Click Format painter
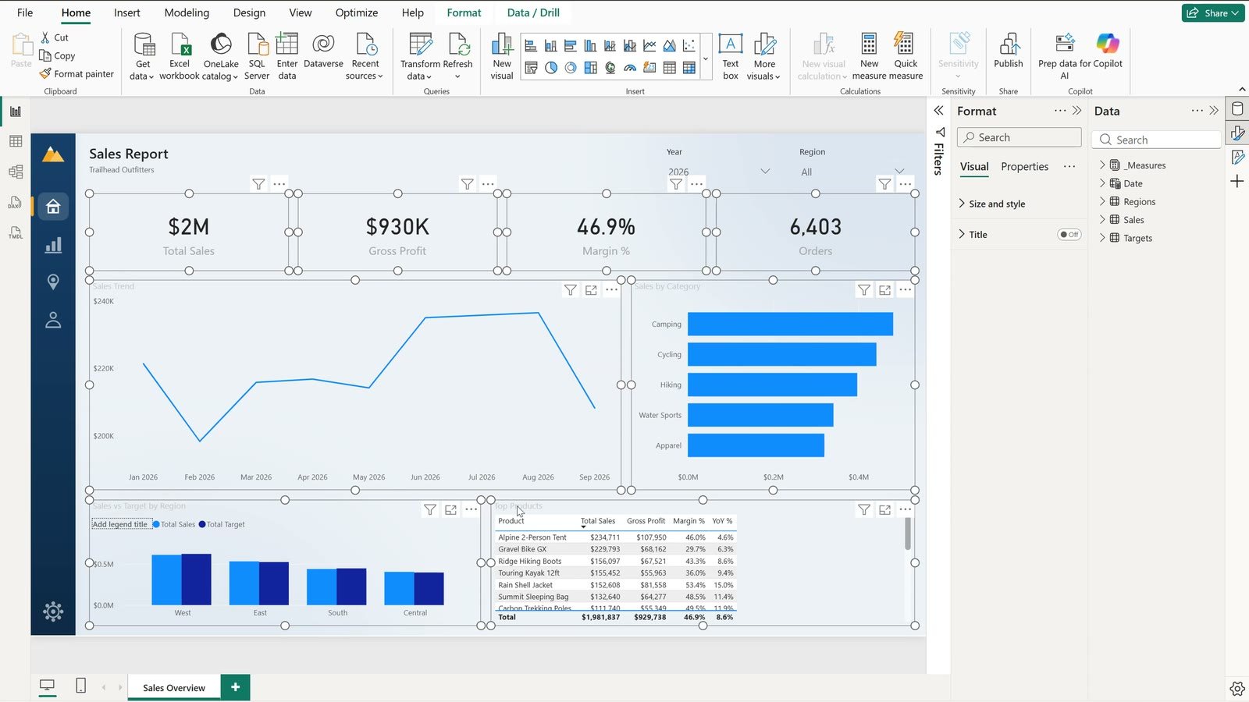This screenshot has height=702, width=1249. (x=77, y=74)
